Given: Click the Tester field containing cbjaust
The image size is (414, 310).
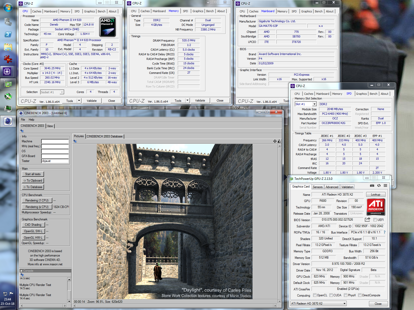Looking at the screenshot, I should tap(55, 161).
